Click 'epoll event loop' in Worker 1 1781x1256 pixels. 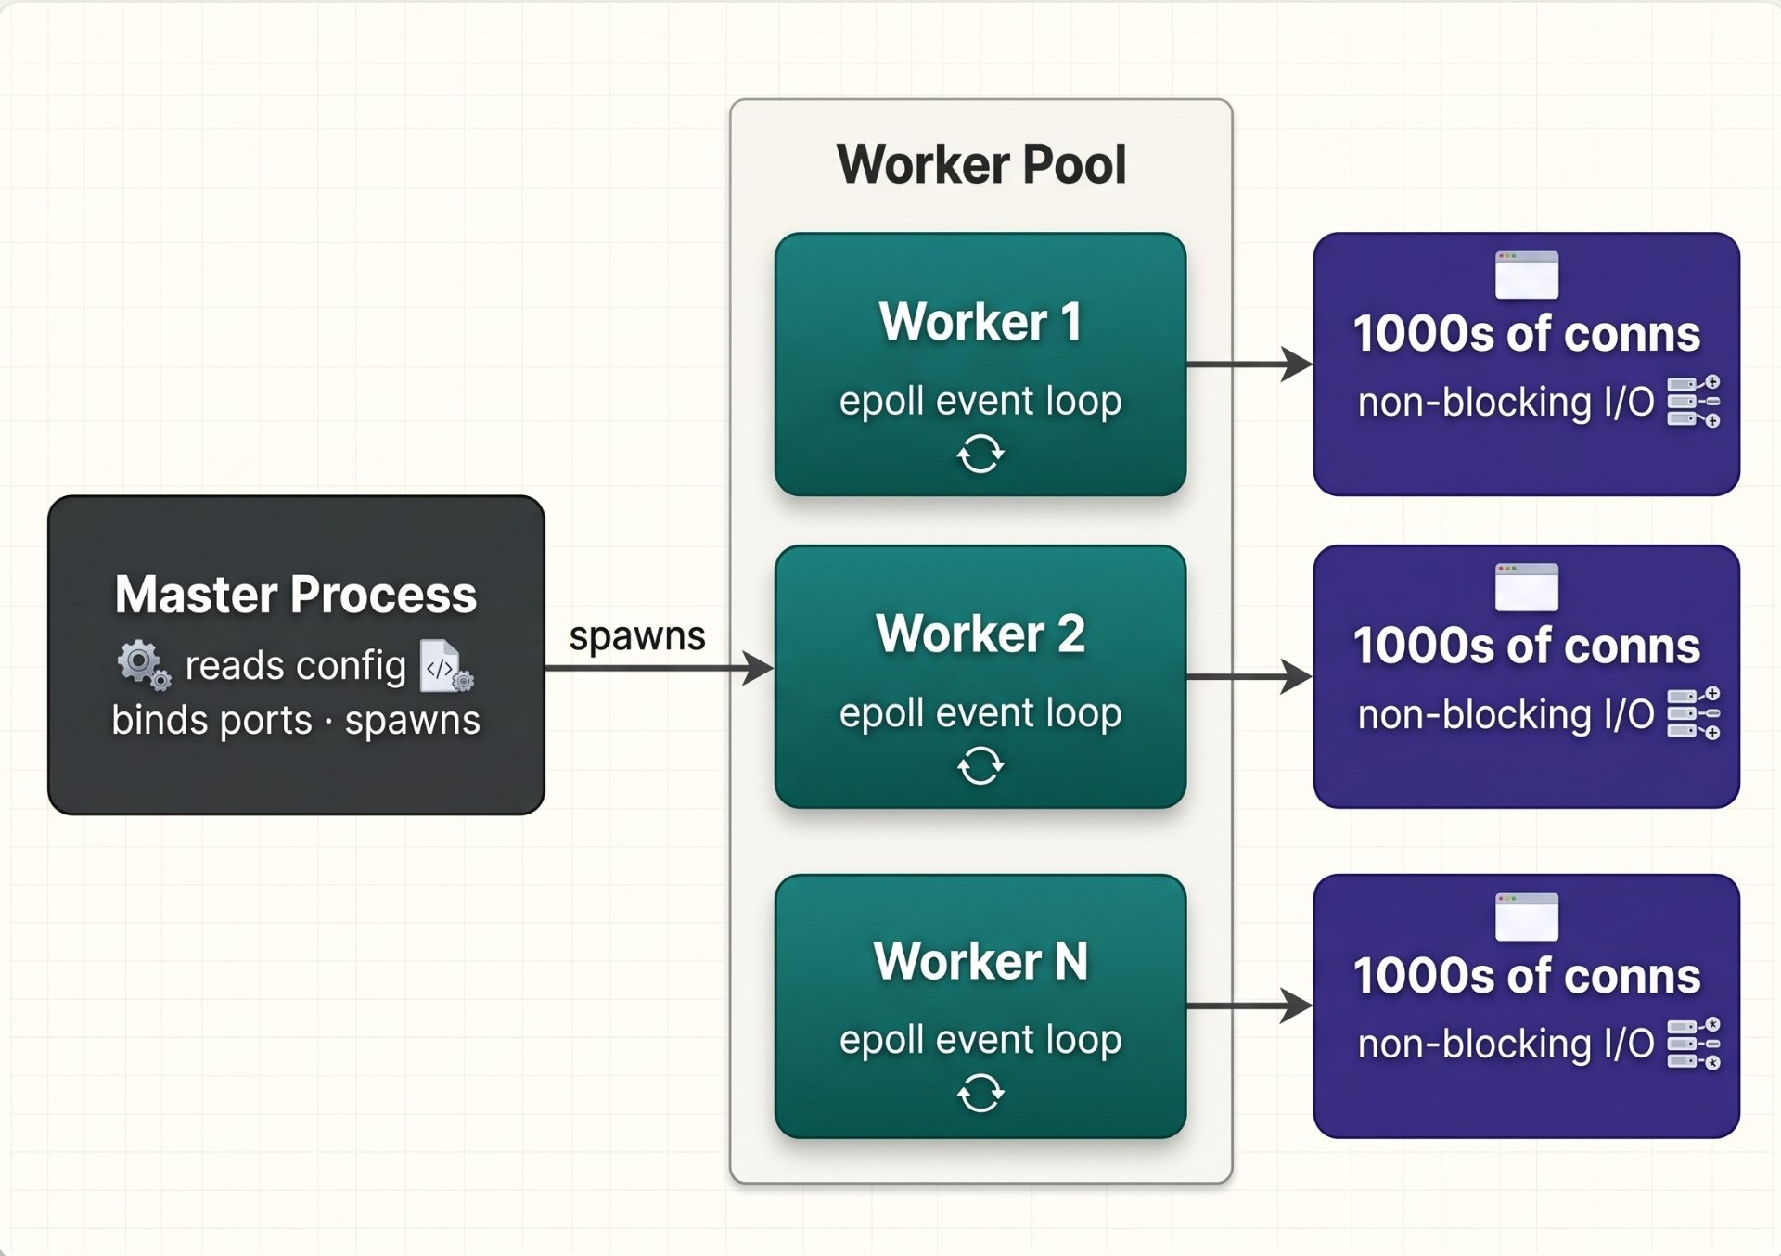[x=980, y=402]
